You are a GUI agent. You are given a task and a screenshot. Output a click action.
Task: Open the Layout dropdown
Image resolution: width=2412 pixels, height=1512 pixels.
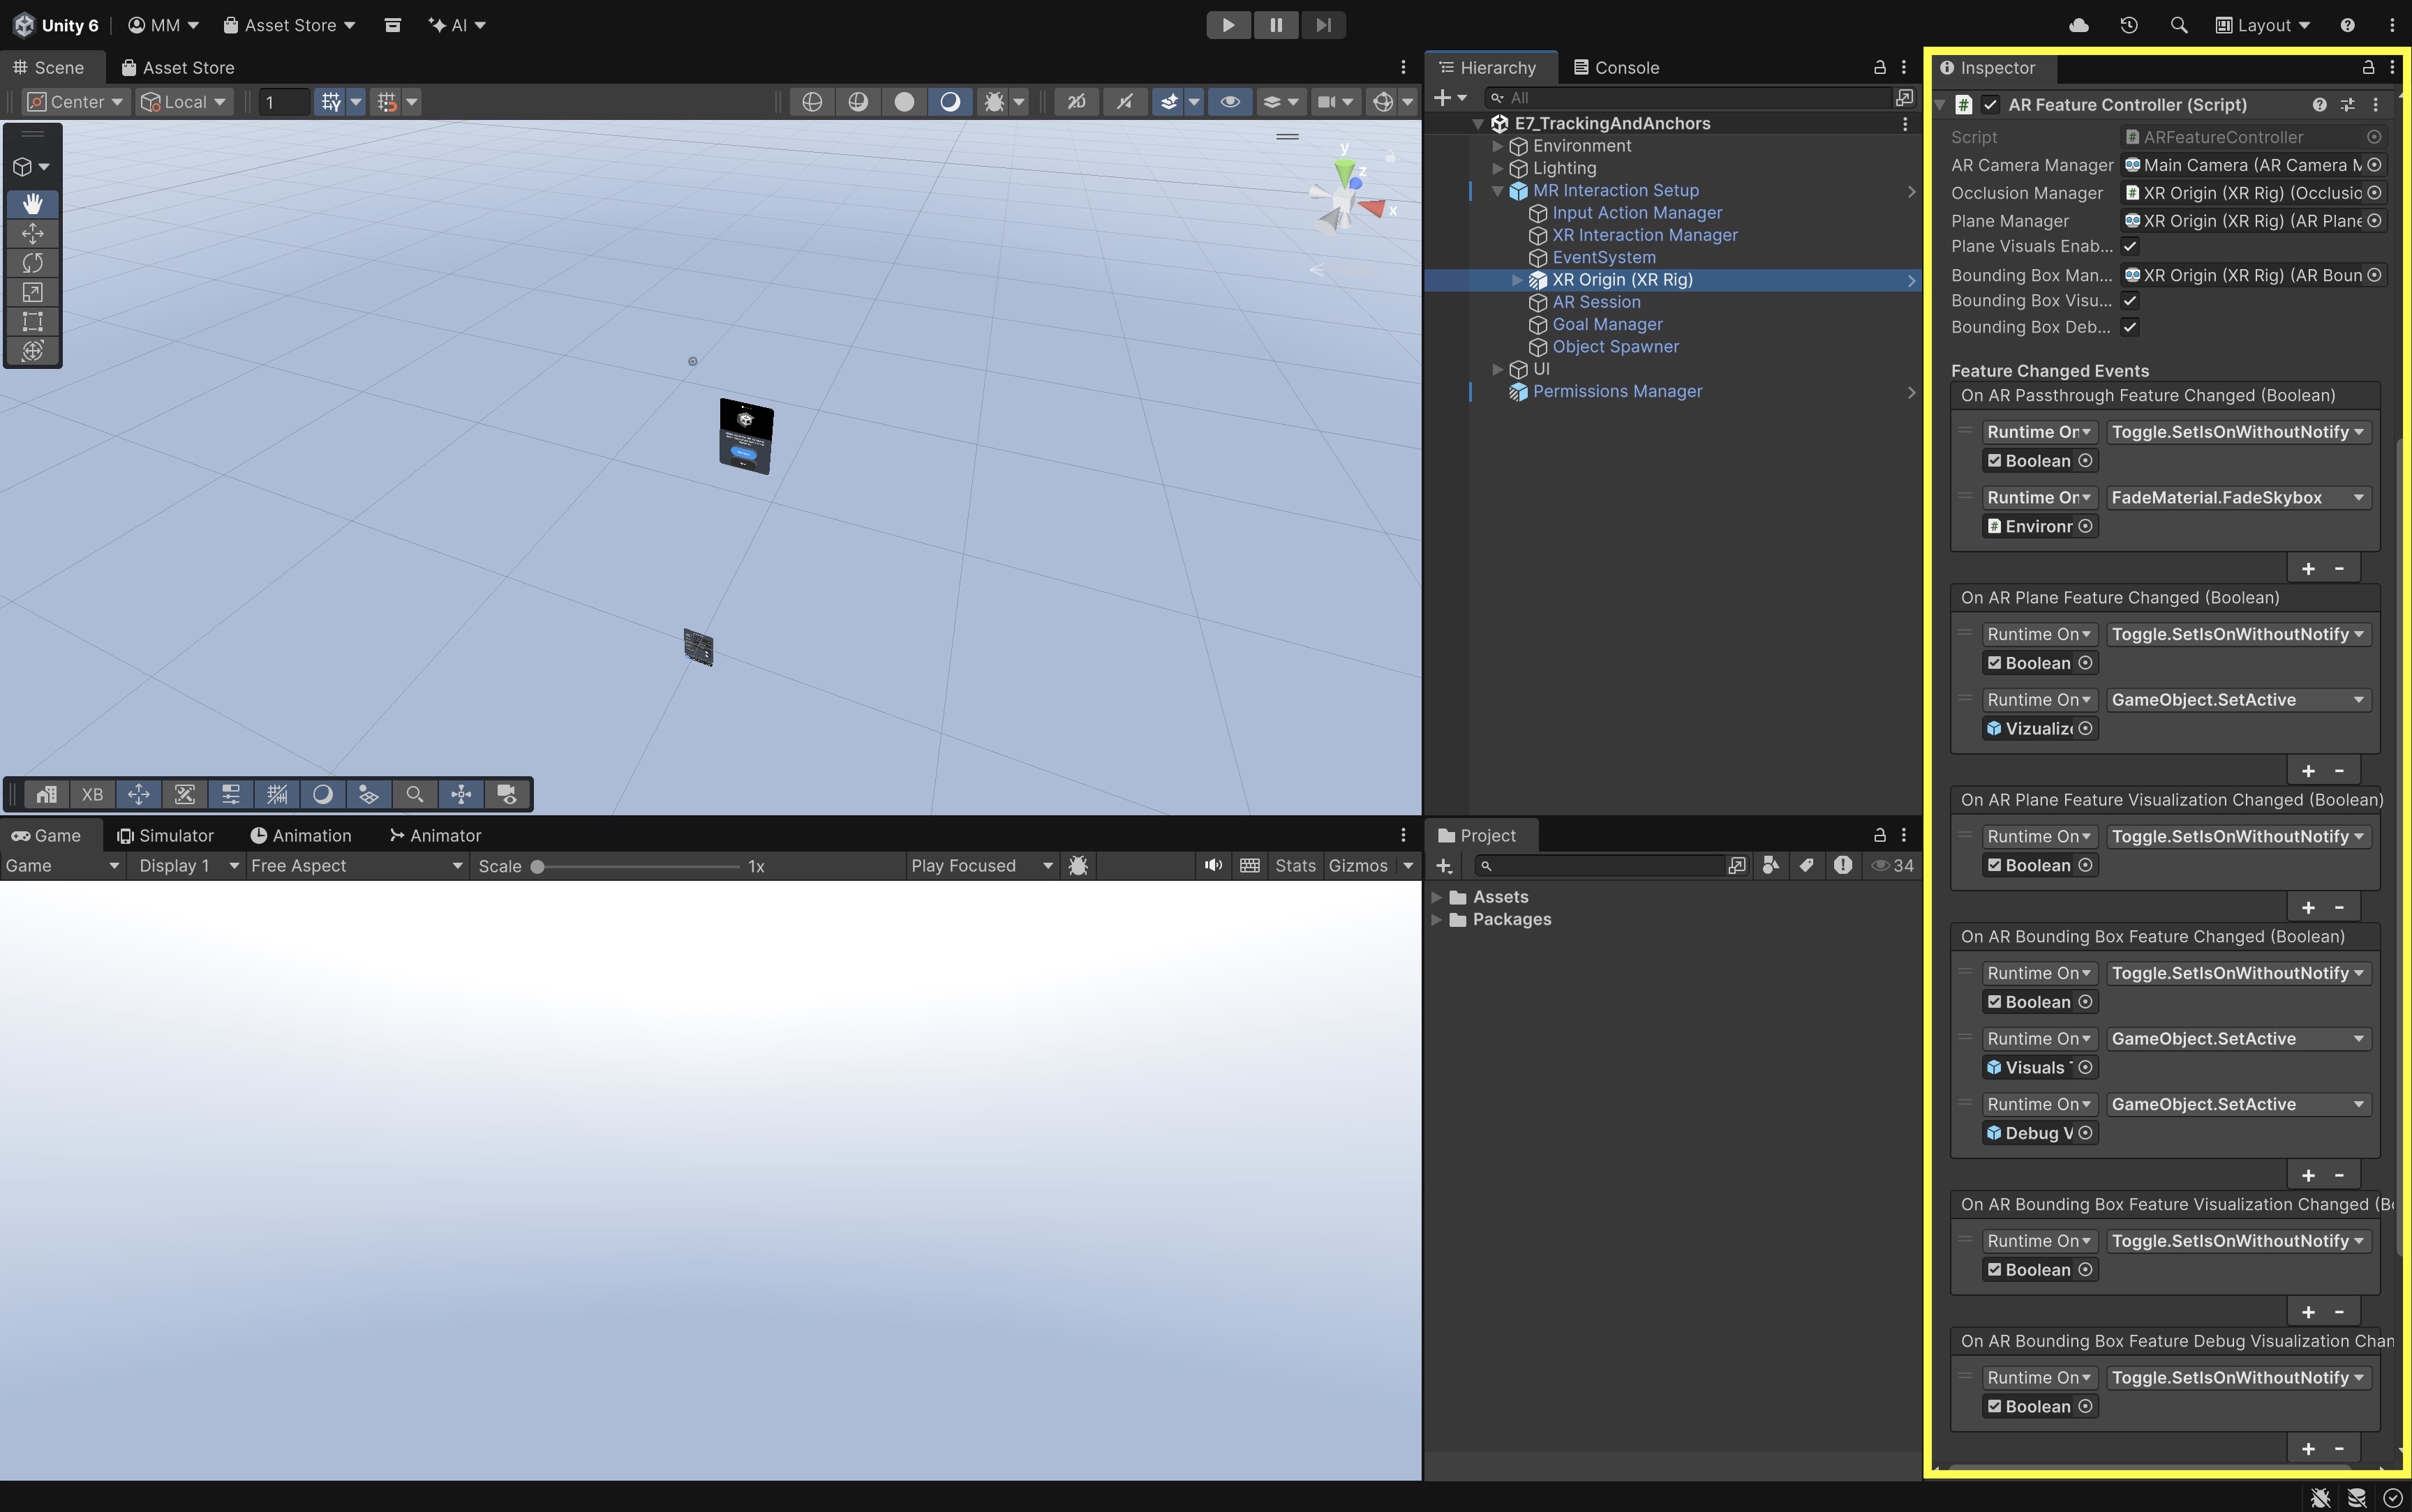click(2263, 25)
